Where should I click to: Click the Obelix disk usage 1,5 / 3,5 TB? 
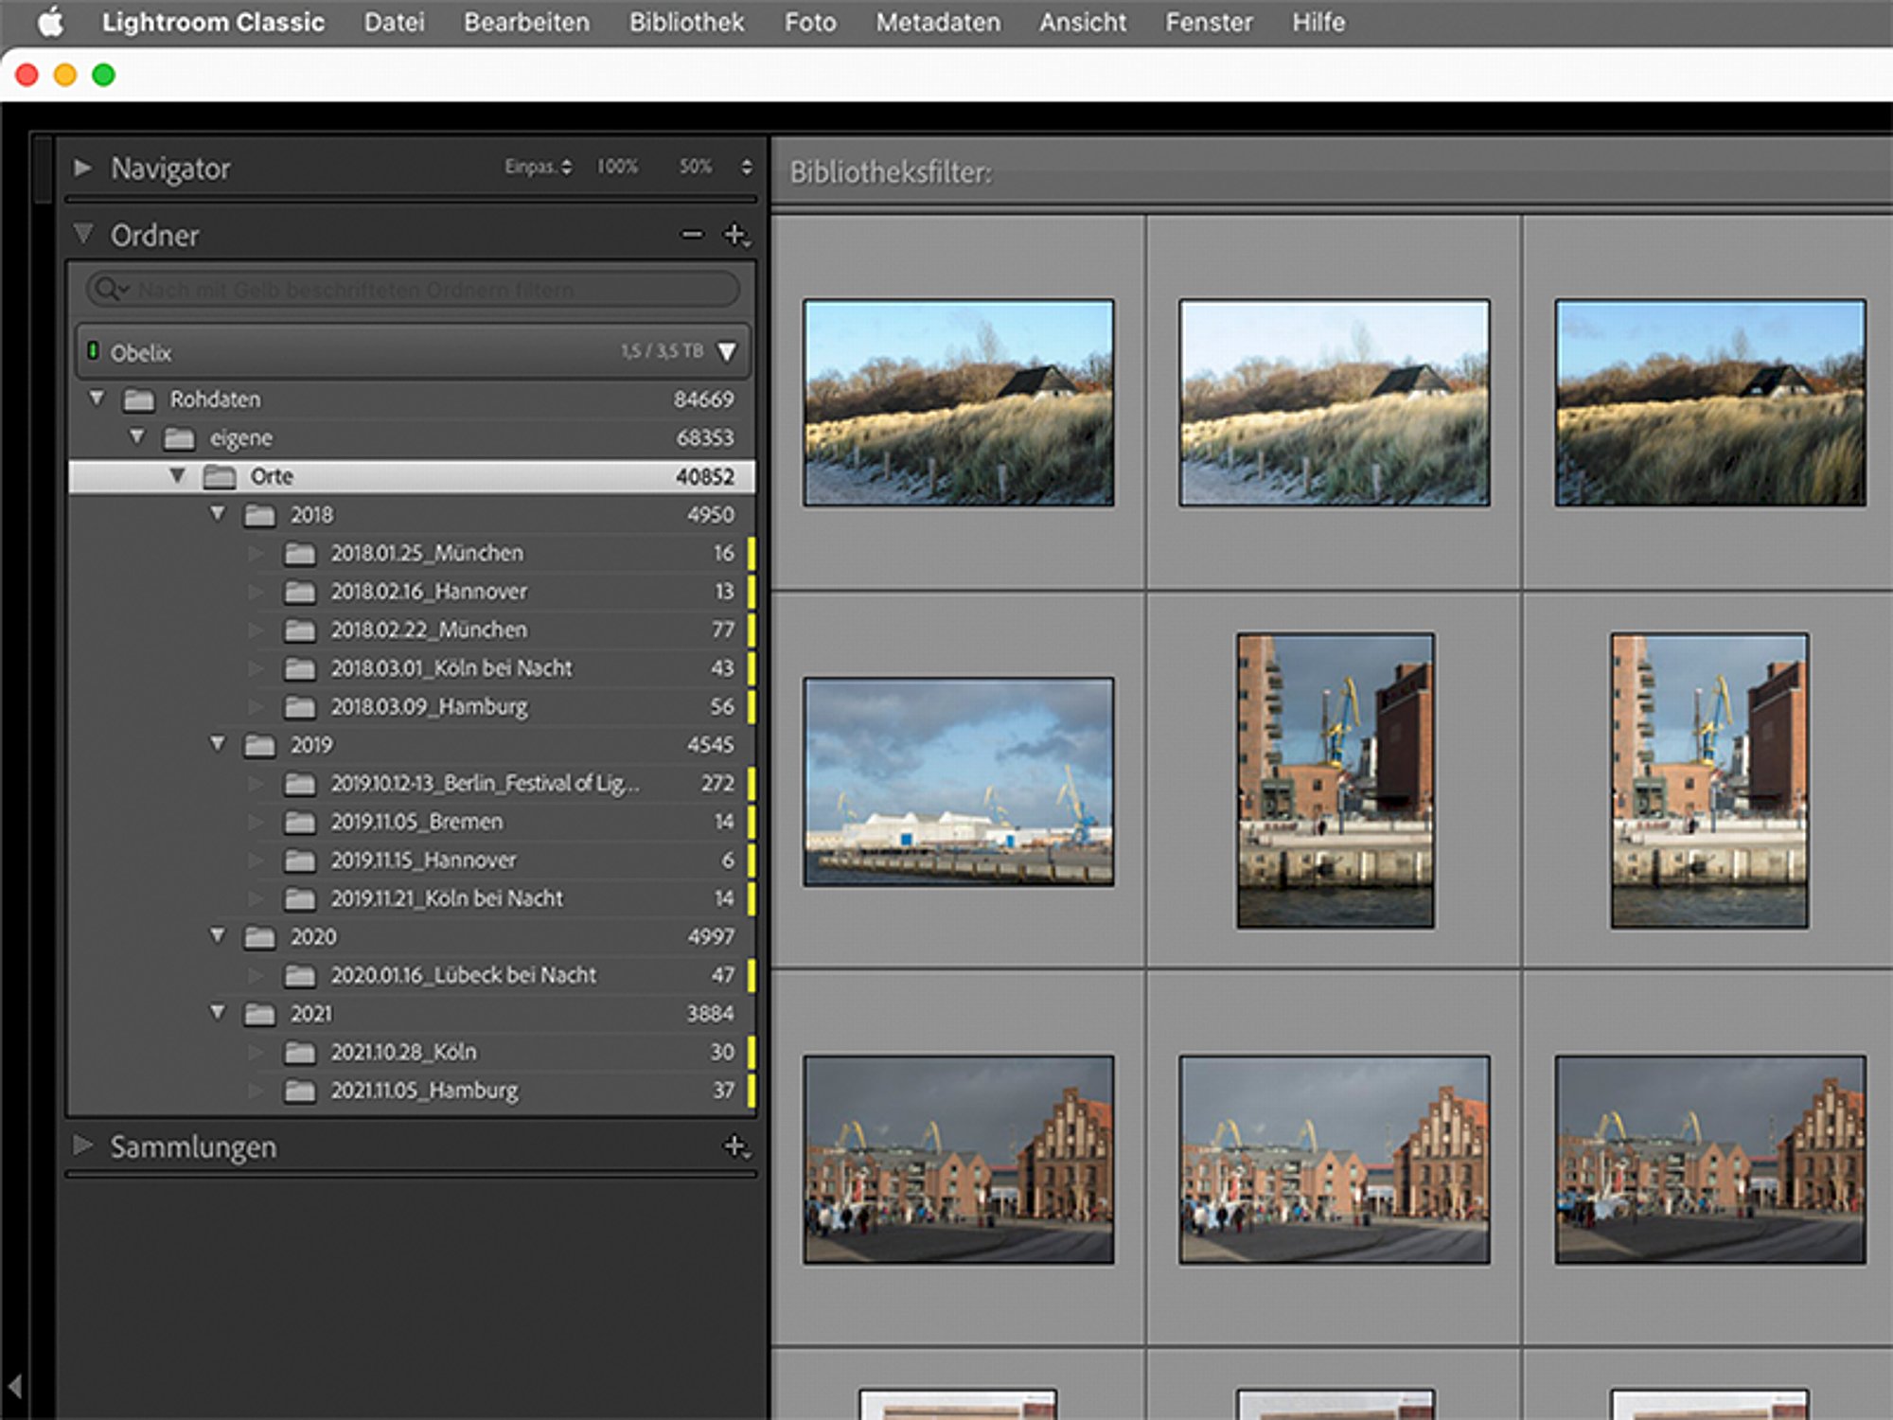click(x=662, y=351)
